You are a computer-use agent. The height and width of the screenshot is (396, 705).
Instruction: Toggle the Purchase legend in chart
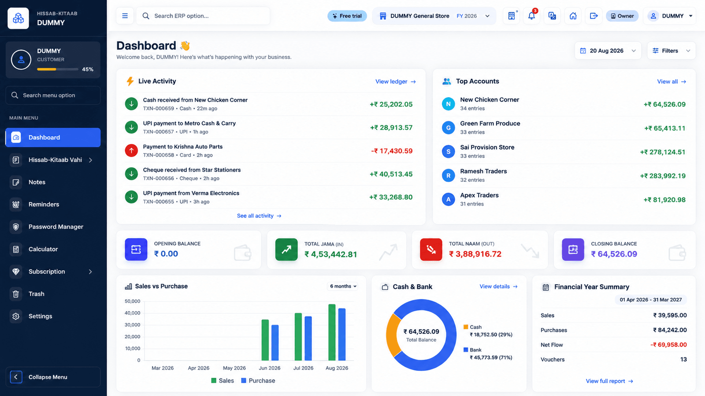(258, 381)
